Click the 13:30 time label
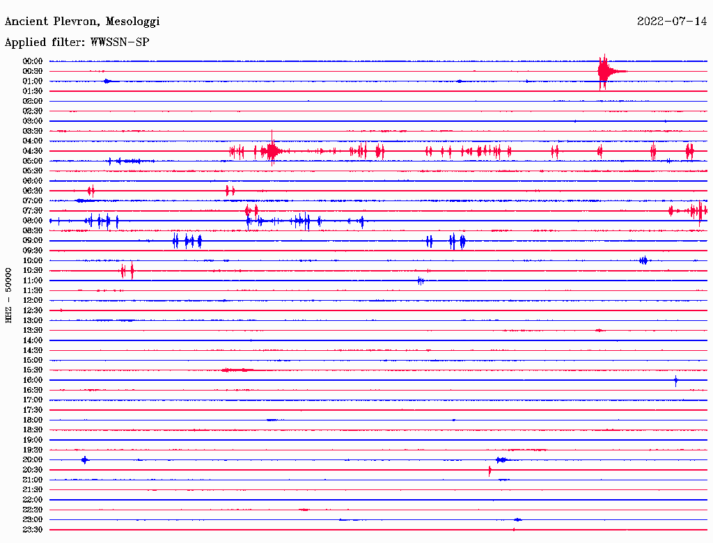Screen dimensions: 713x543 [33, 330]
